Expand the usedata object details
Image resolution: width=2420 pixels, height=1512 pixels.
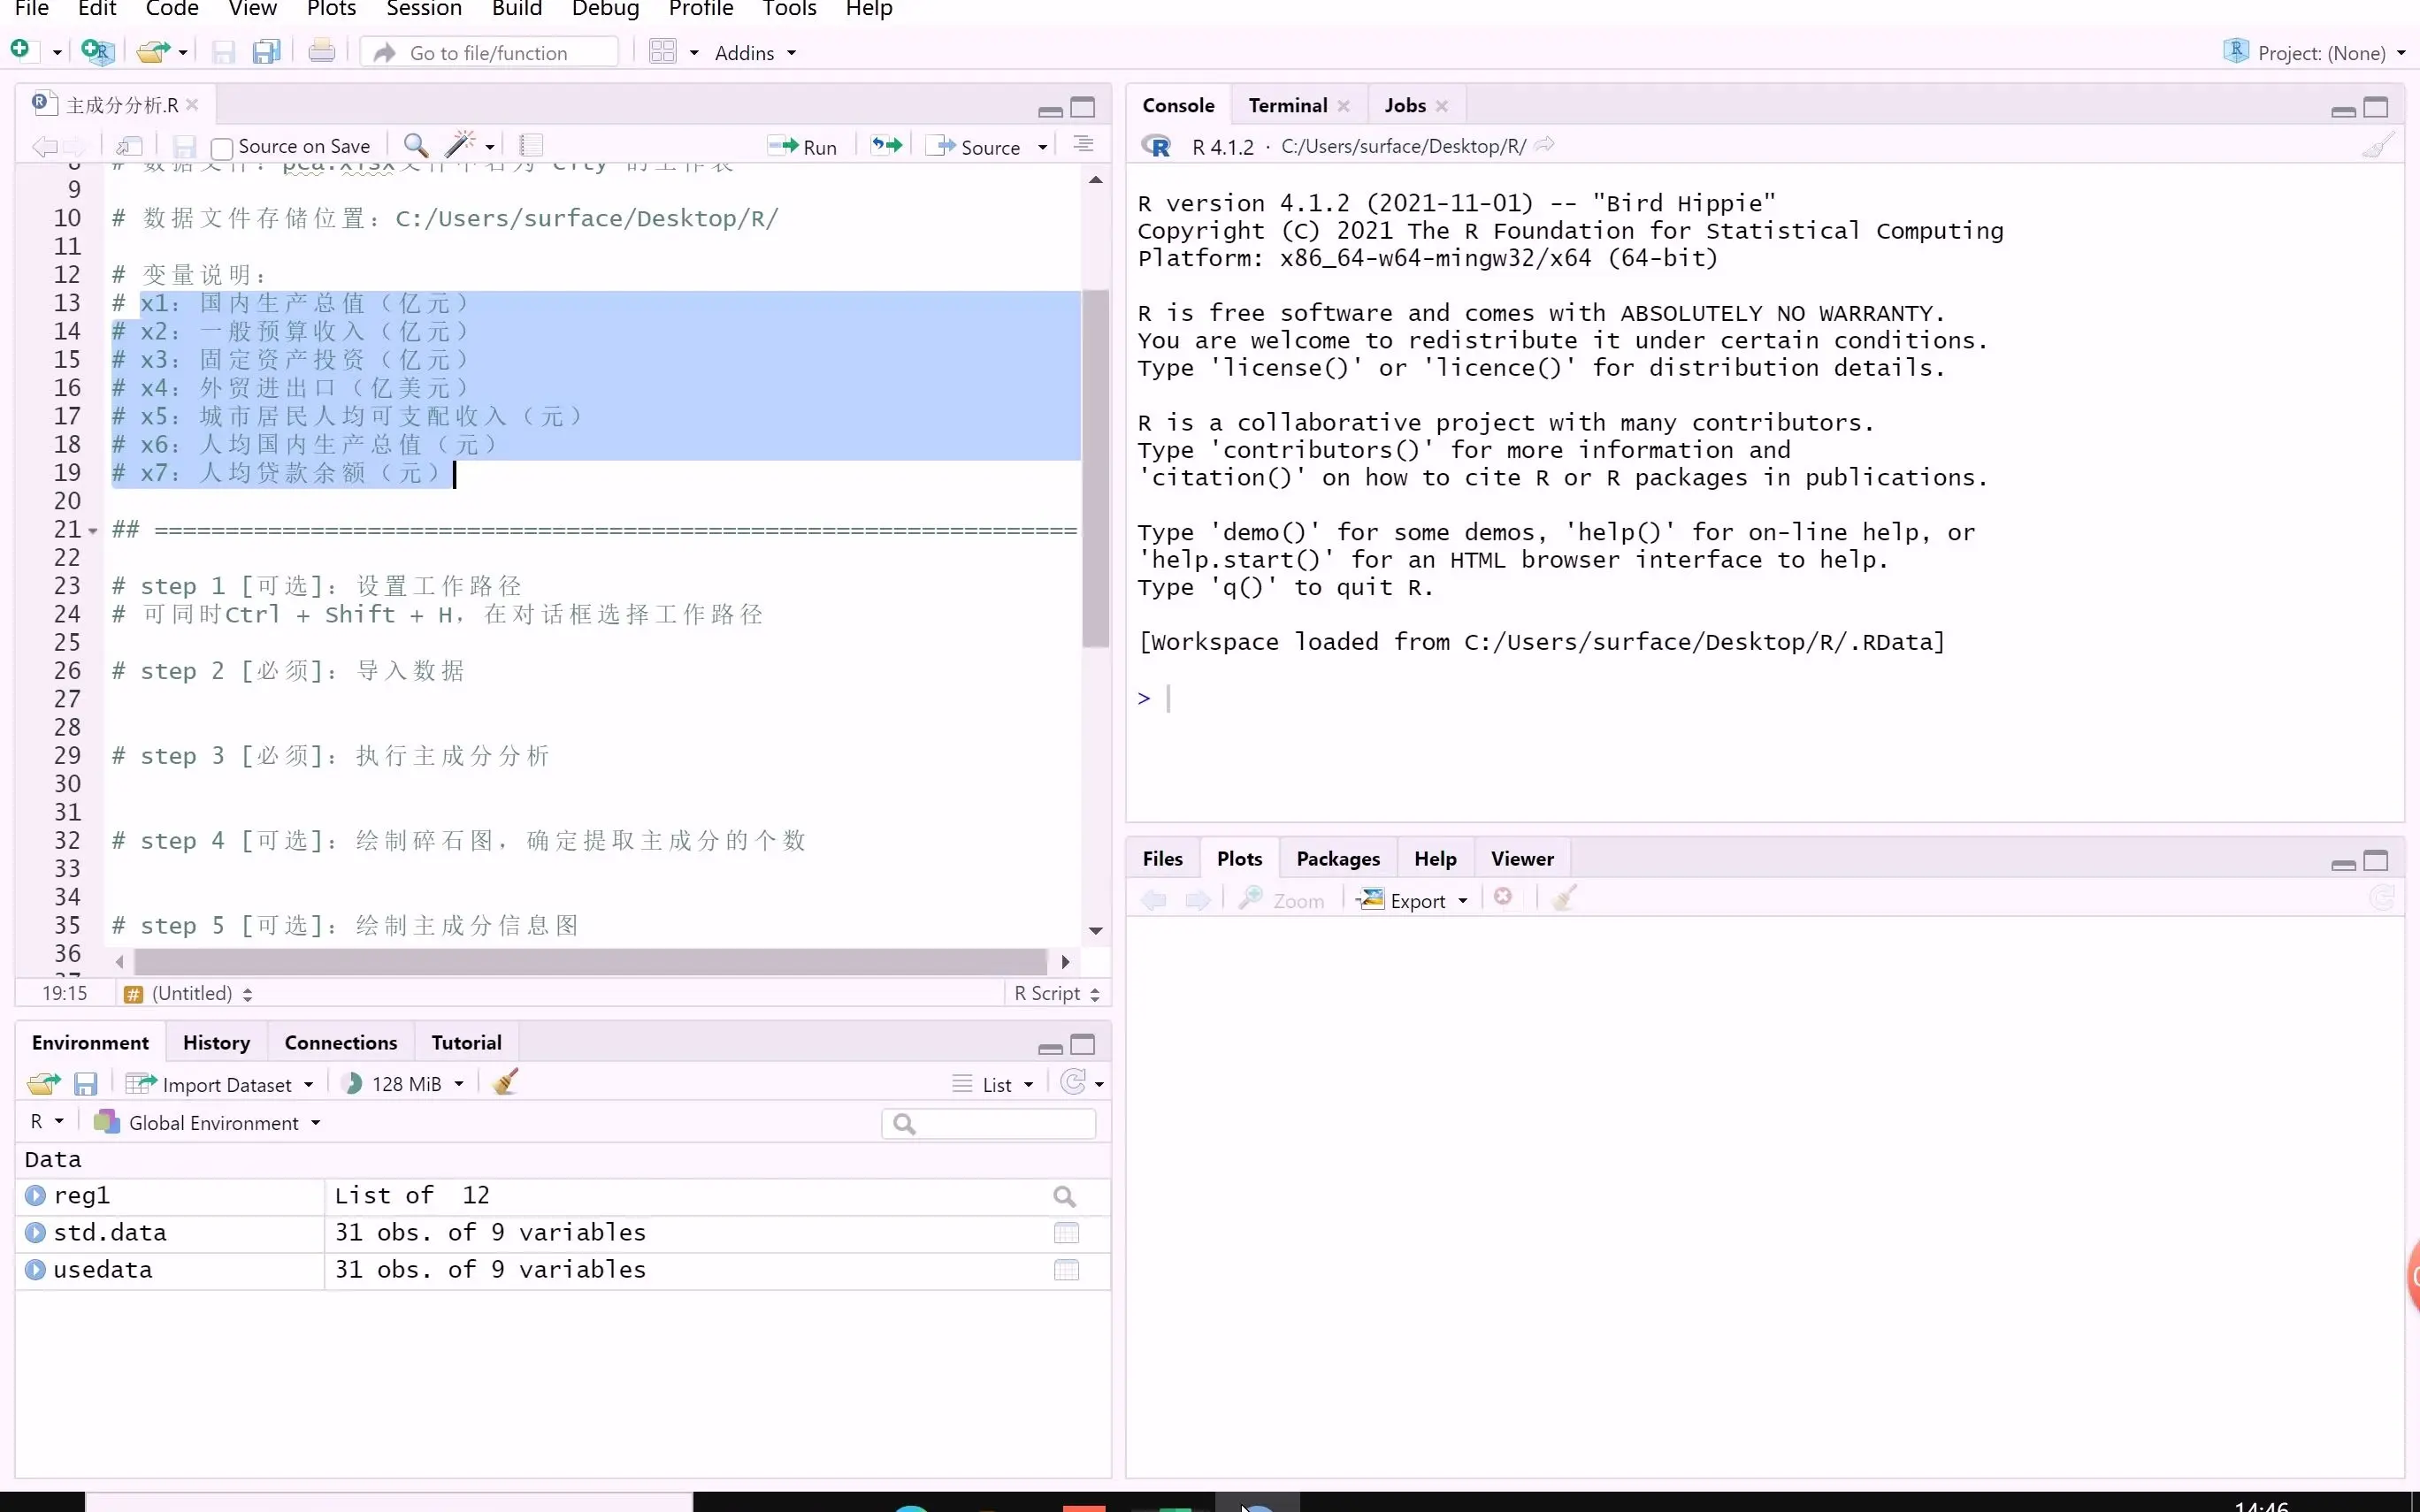pos(36,1269)
